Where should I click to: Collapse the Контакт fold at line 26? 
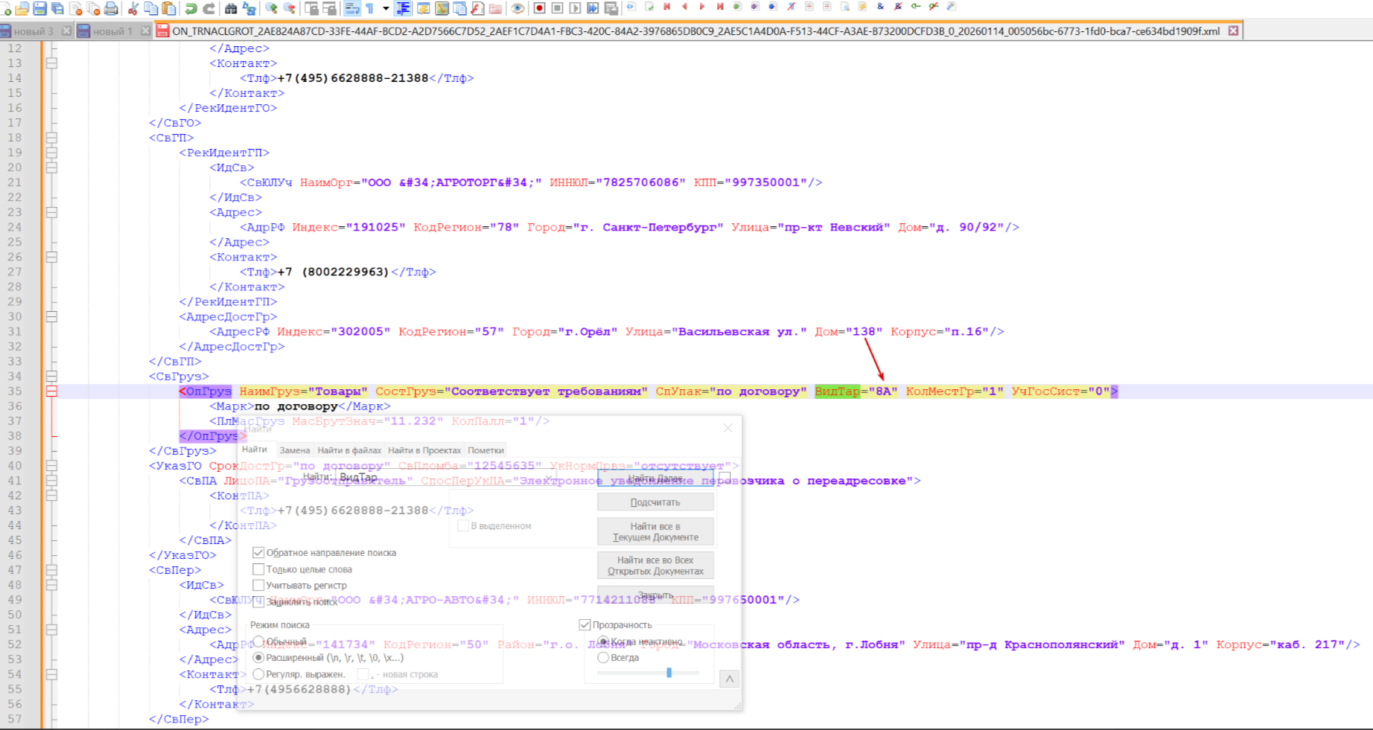click(x=51, y=257)
